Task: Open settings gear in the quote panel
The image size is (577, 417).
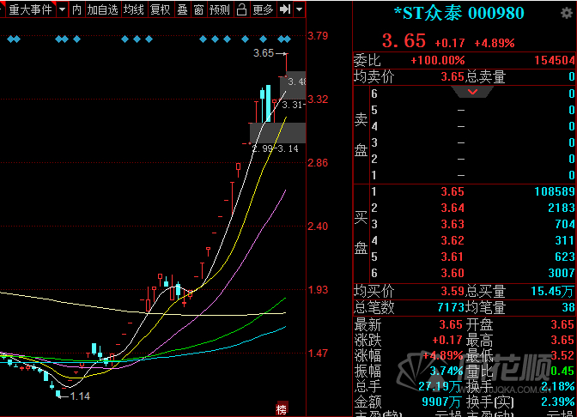Action: (x=567, y=14)
